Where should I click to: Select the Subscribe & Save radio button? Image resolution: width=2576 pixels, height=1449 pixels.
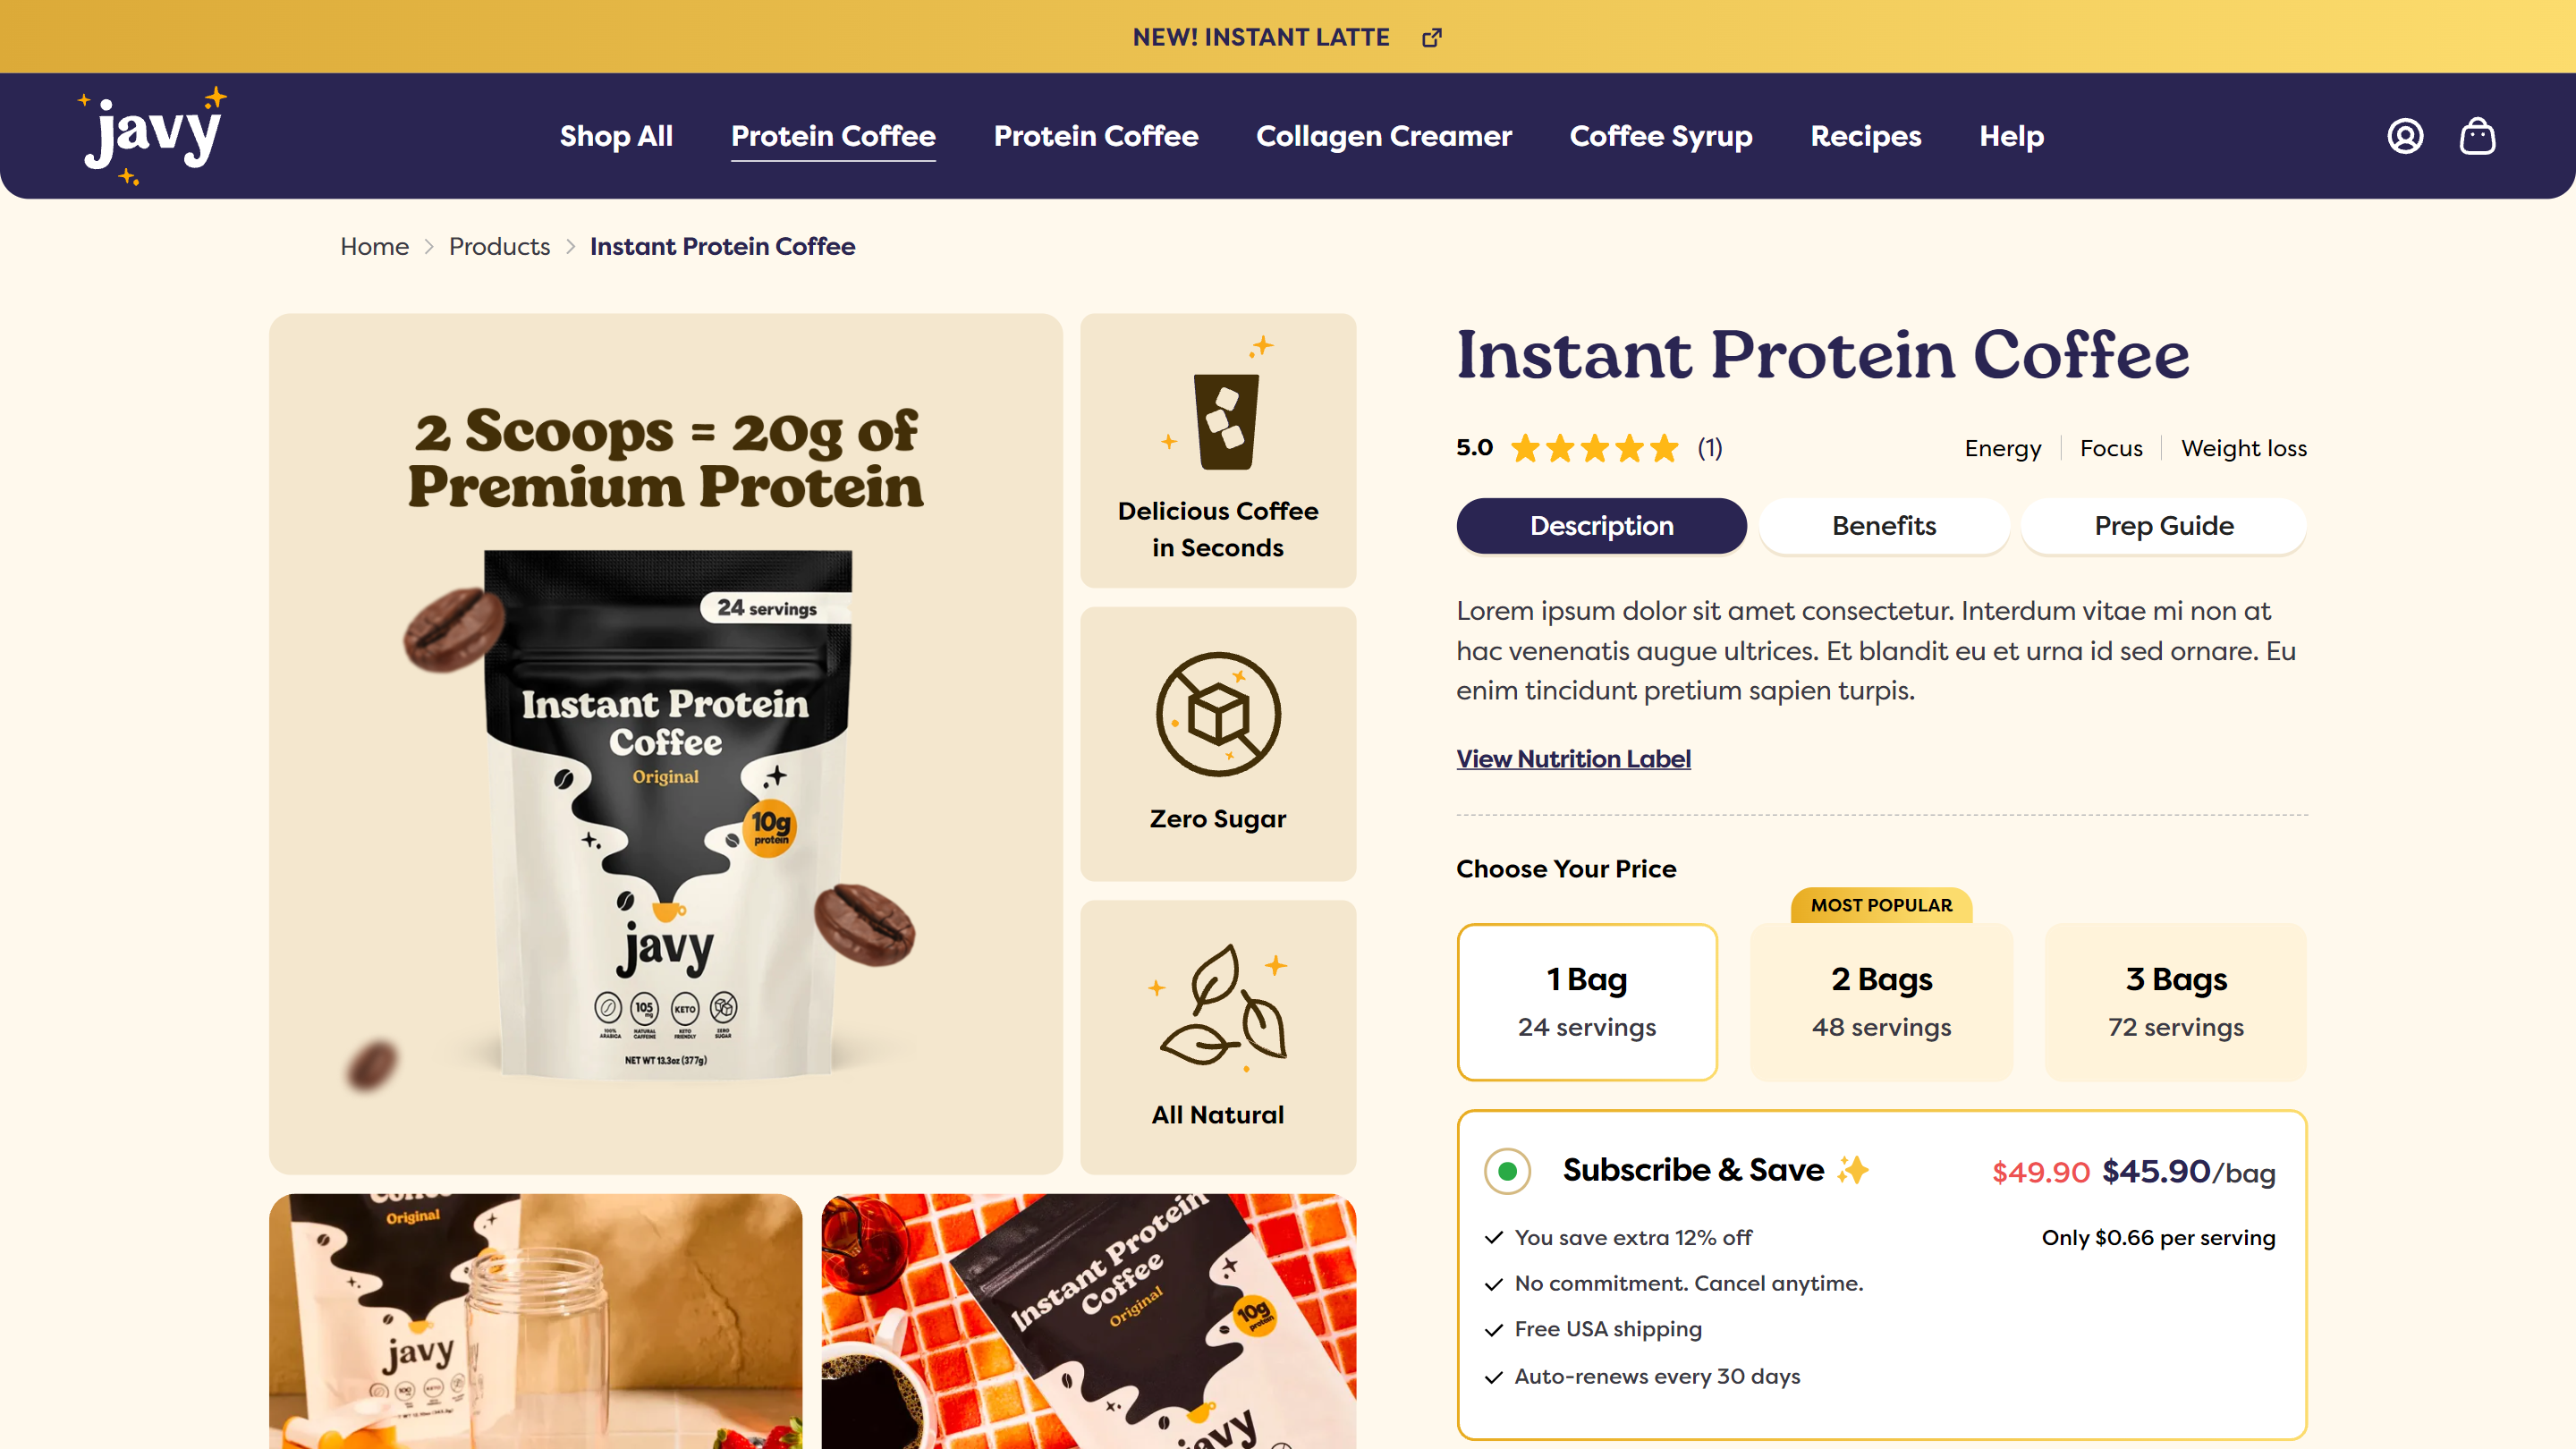[x=1507, y=1171]
